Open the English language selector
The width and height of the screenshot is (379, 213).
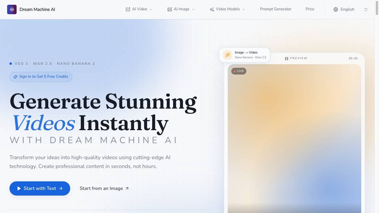(344, 9)
